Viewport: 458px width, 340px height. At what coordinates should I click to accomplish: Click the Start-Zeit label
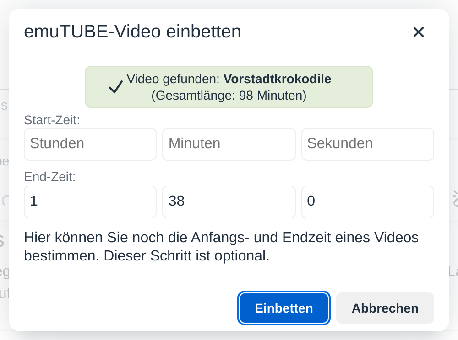(52, 120)
